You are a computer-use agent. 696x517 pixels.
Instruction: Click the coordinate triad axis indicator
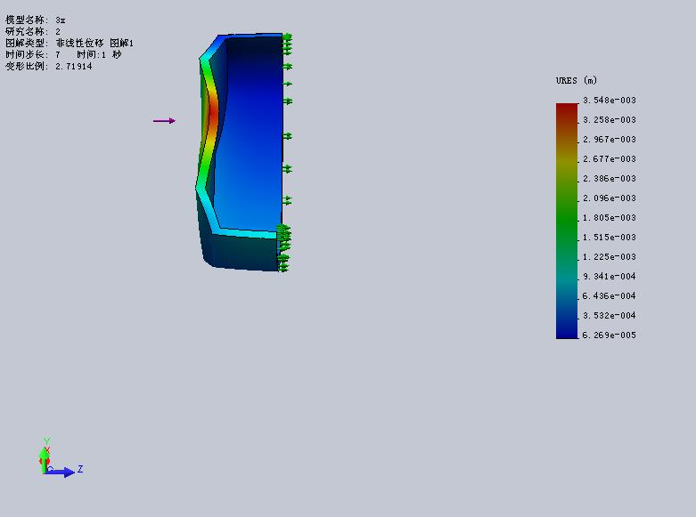point(61,457)
